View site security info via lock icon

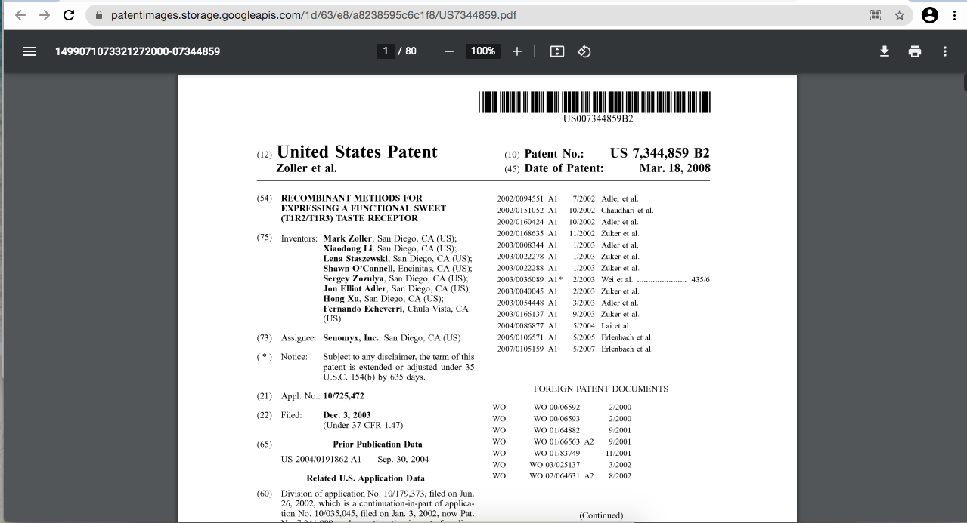click(99, 15)
